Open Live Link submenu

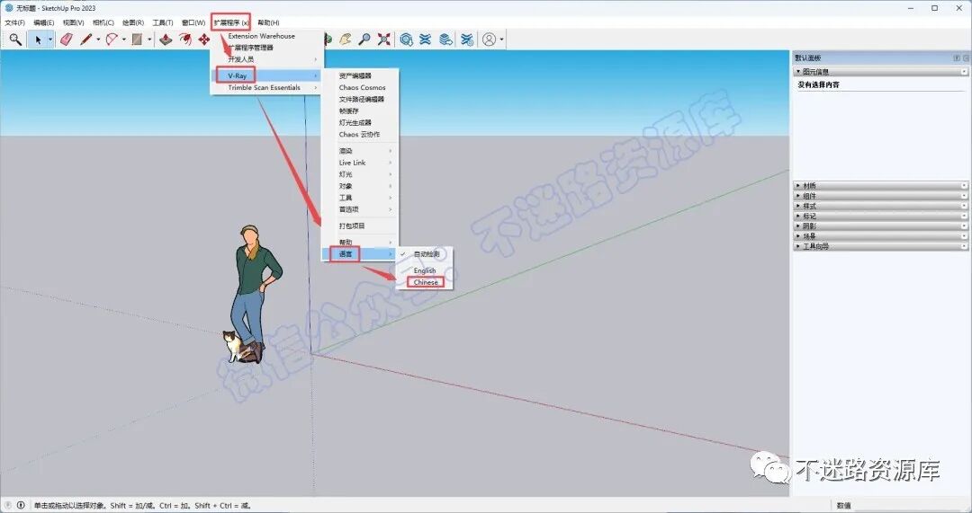359,163
